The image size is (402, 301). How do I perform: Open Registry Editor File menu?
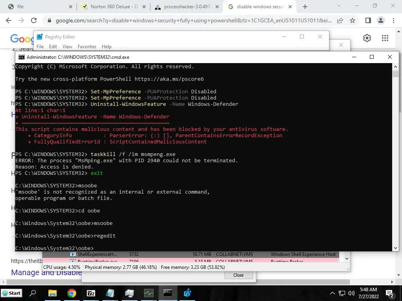click(40, 47)
